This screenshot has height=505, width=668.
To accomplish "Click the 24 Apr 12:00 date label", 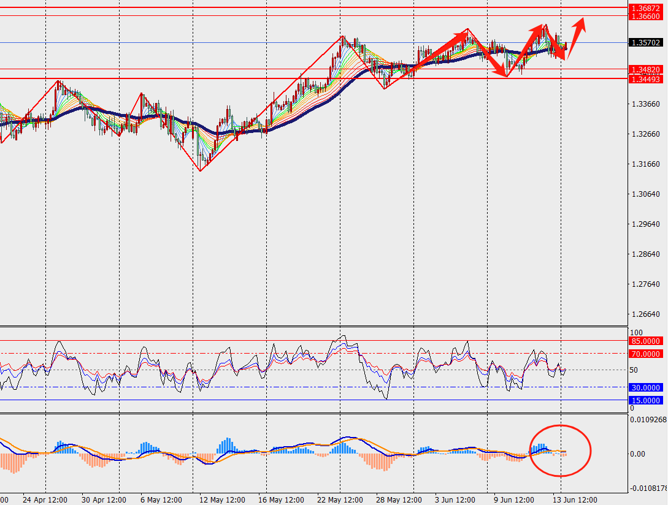I will [x=45, y=499].
